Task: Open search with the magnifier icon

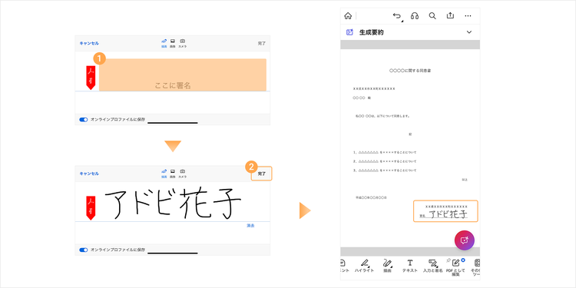Action: 432,16
